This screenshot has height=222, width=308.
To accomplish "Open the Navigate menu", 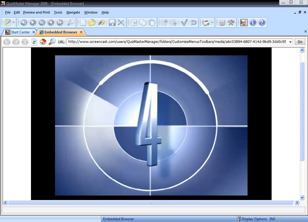I will coord(73,12).
